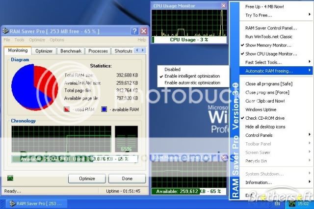Toggle Show CPU Usage Monitor option
Viewport: 314px width, 209px height.
coord(271,53)
